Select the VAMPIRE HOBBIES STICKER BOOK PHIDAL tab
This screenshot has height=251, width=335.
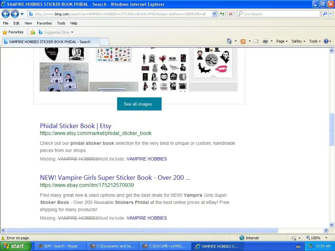50,42
